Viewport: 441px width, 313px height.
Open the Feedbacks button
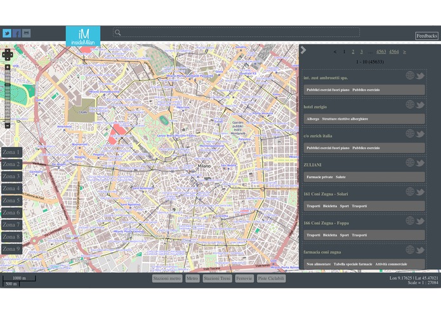[x=426, y=36]
